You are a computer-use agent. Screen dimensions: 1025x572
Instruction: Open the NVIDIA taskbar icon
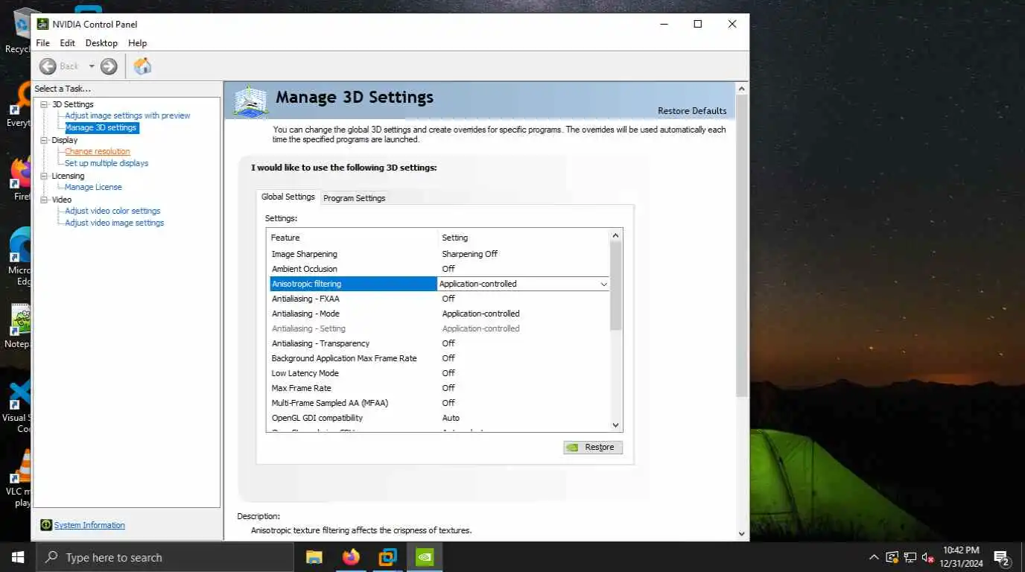(x=425, y=557)
